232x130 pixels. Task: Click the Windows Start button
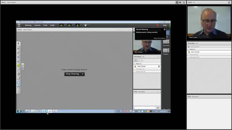point(19,111)
